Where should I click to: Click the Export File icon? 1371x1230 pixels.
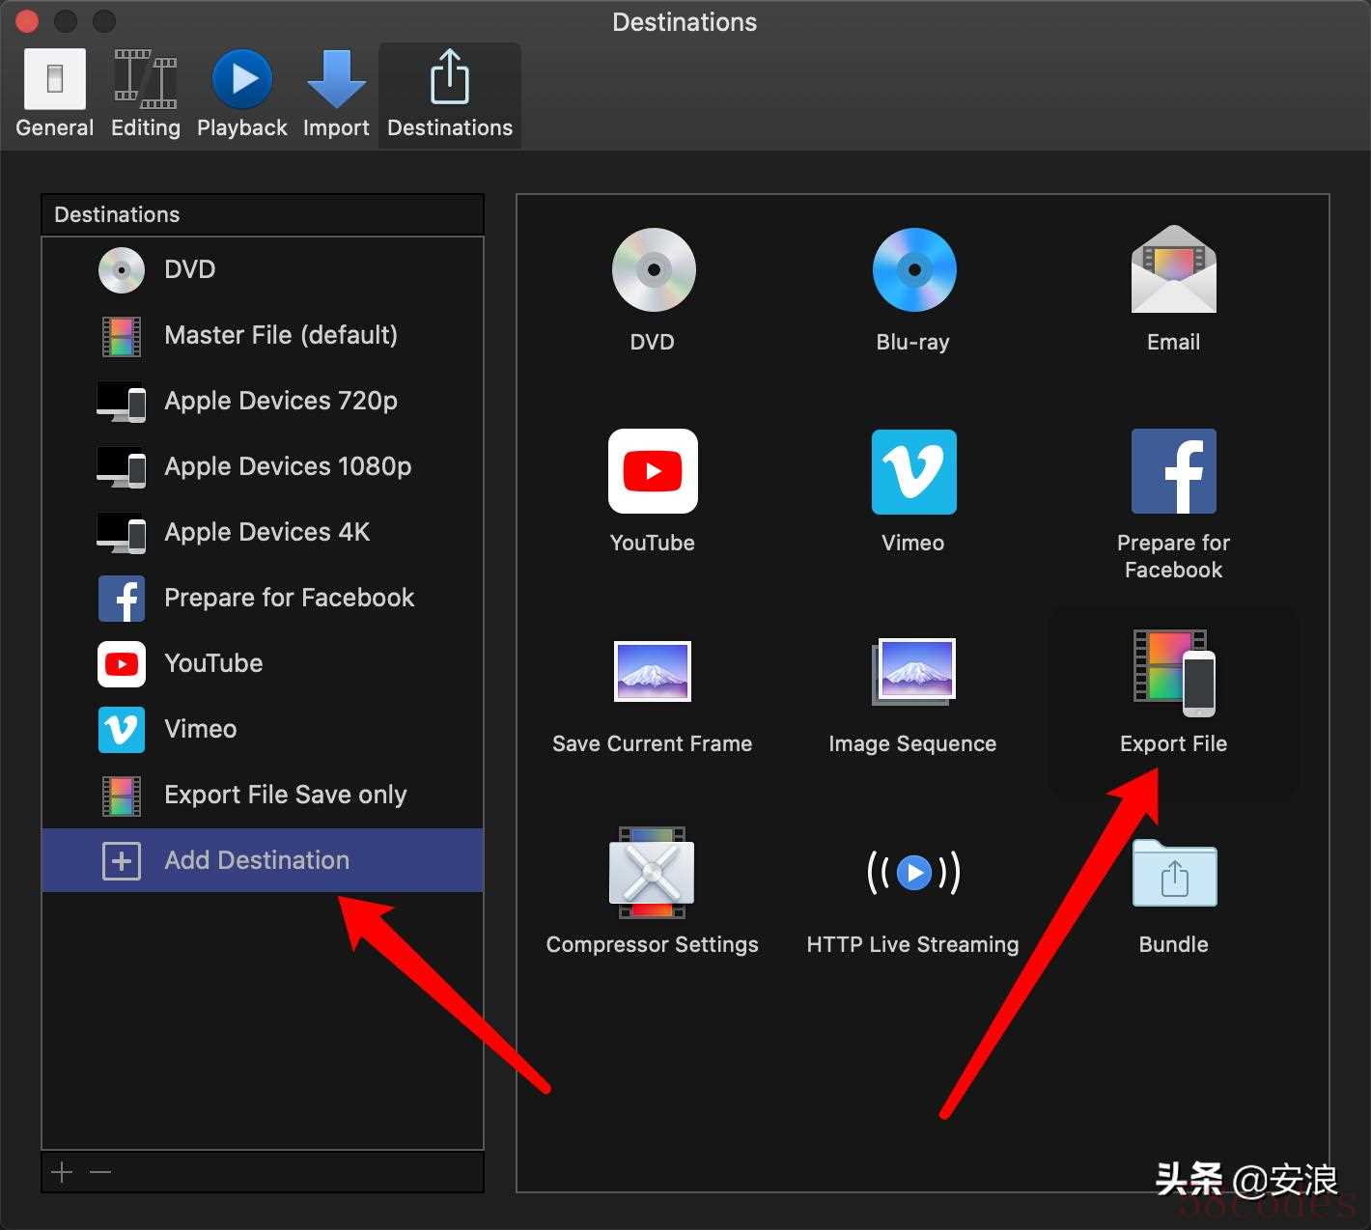coord(1174,673)
